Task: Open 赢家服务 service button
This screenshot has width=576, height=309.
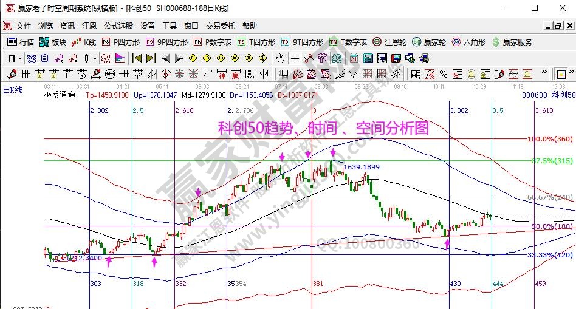Action: pos(512,42)
